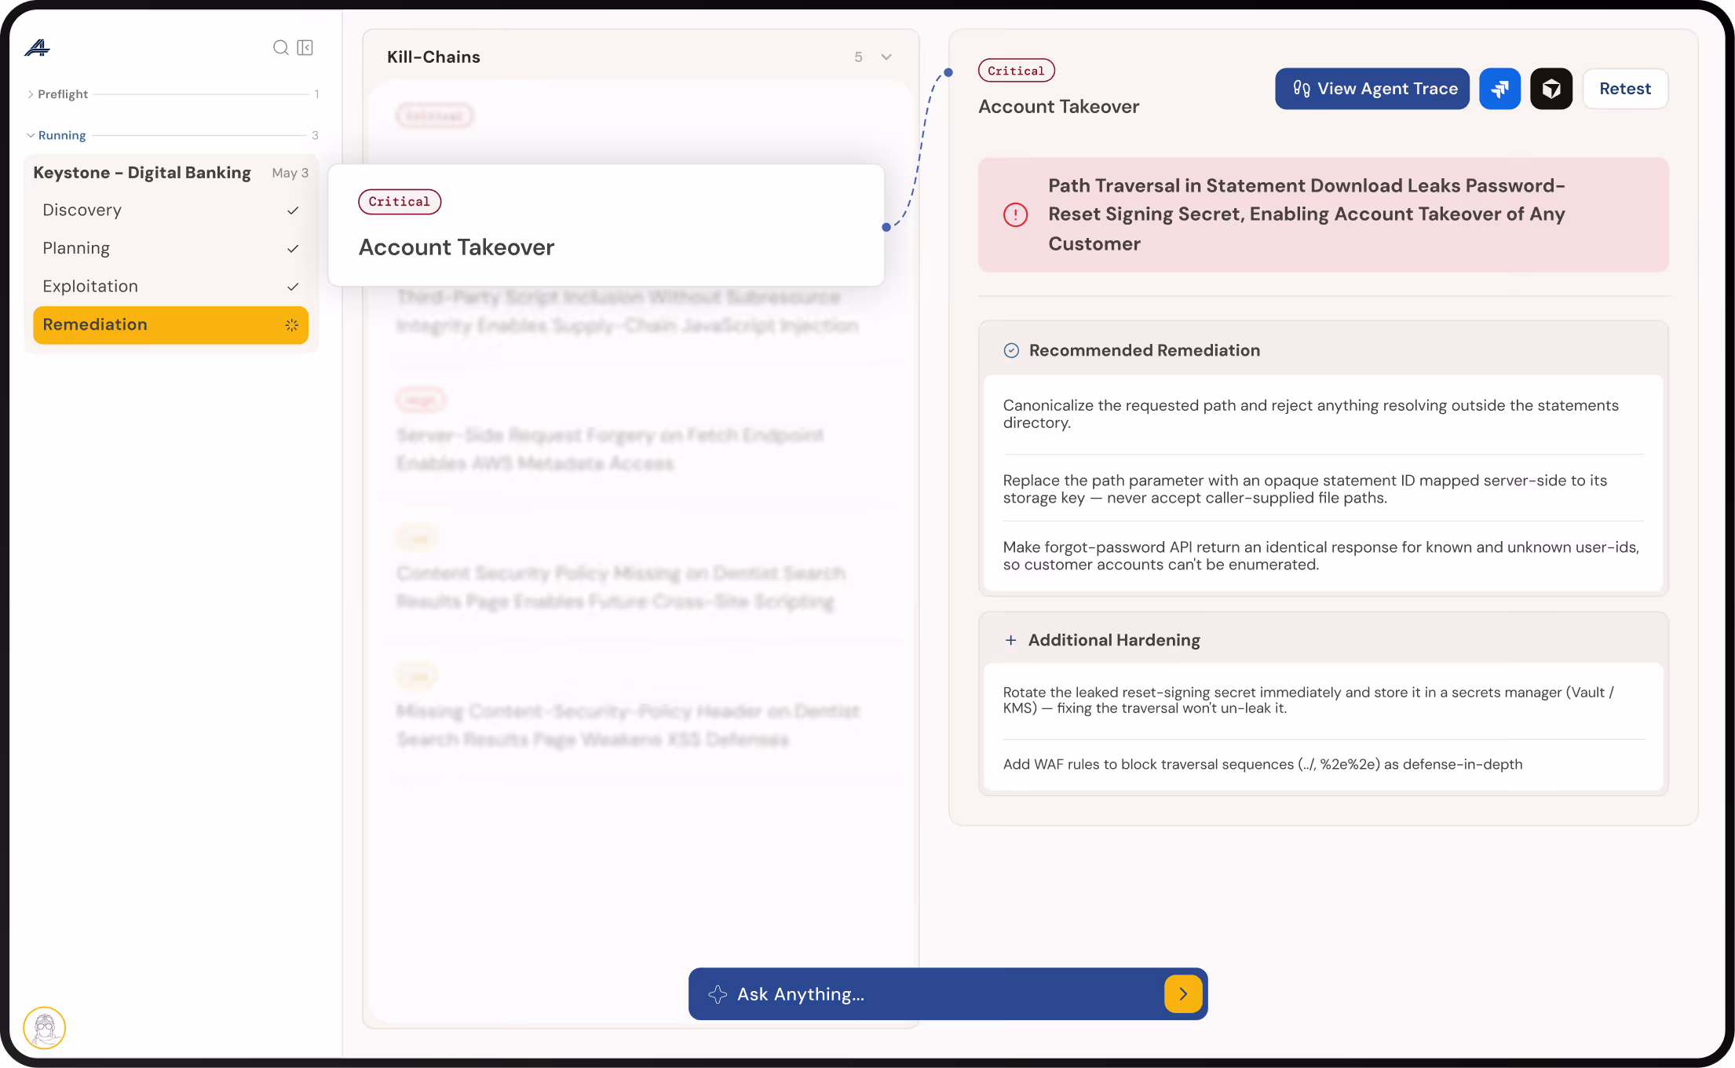
Task: Expand Additional Hardening plus icon
Action: point(1011,640)
